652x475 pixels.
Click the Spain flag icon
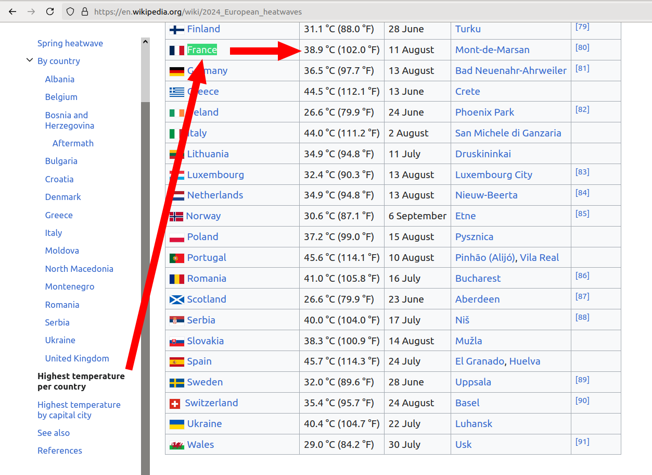click(177, 362)
